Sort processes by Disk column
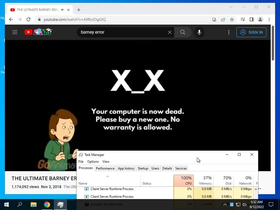The width and height of the screenshot is (280, 210). coord(223,181)
